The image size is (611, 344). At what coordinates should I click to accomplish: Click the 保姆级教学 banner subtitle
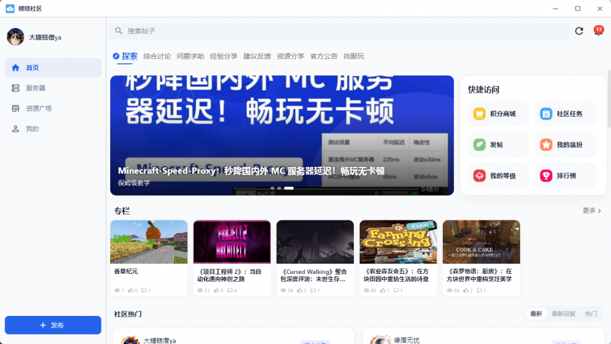[134, 183]
